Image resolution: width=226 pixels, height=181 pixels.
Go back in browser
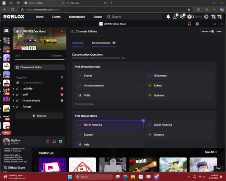click(5, 10)
